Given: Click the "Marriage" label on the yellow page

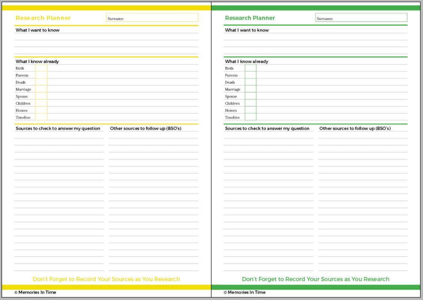Looking at the screenshot, I should tap(23, 89).
